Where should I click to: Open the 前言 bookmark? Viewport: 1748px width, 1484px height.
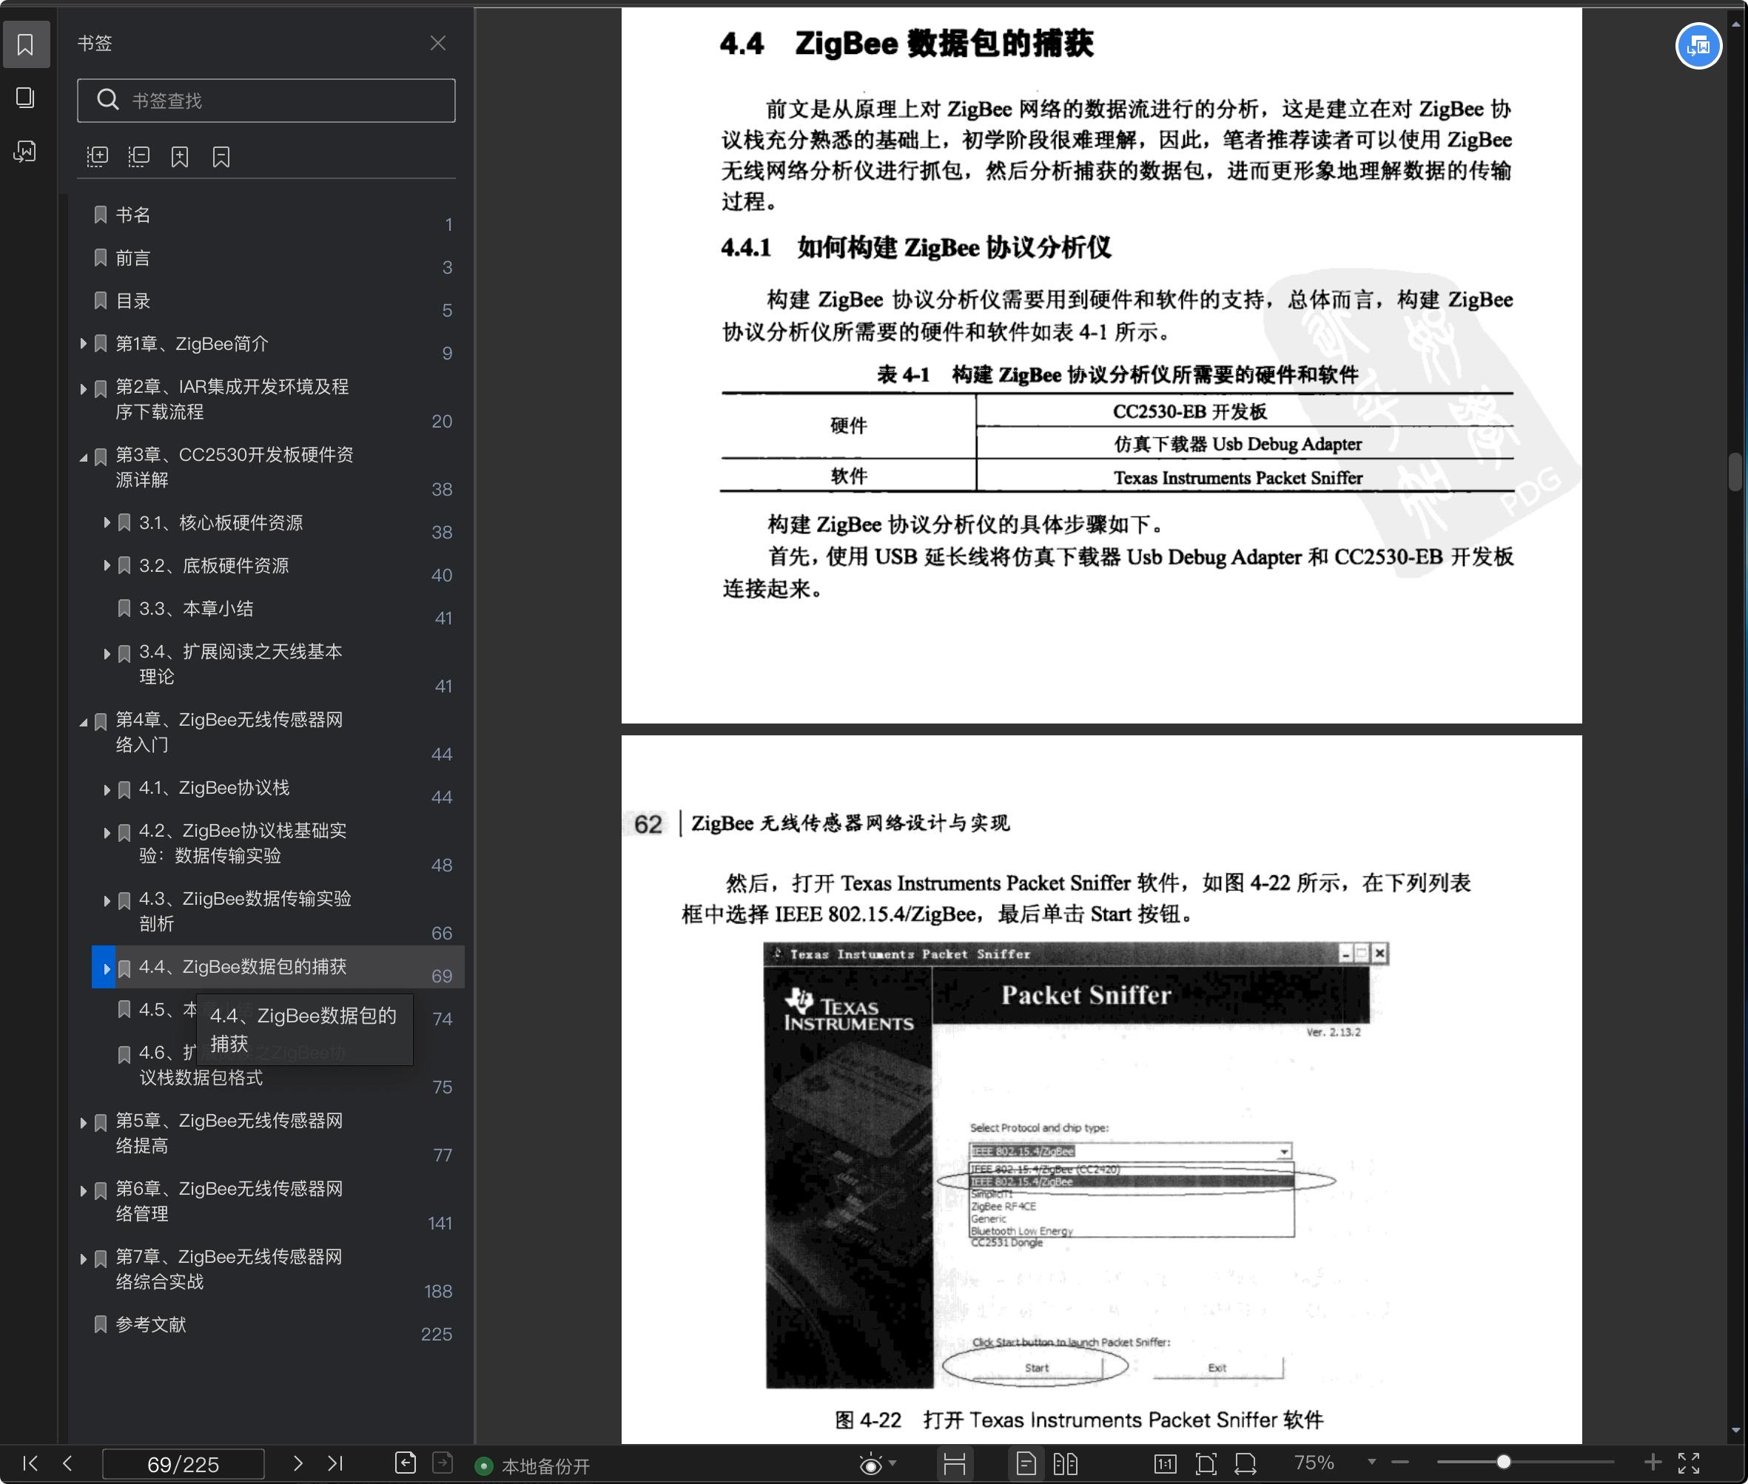[x=133, y=258]
